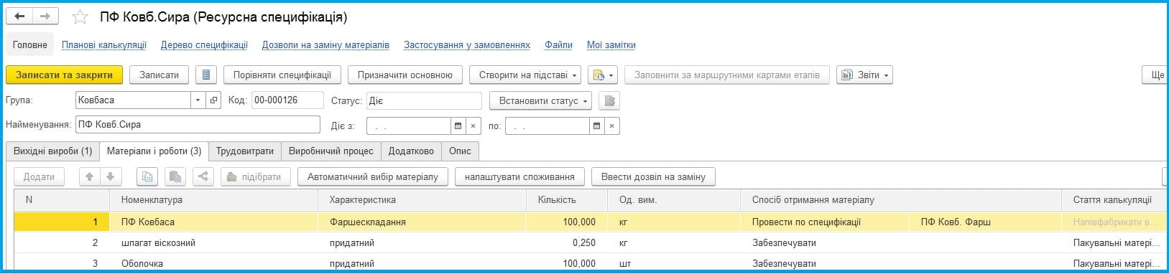1169x274 pixels.
Task: Paste rows with the clipboard icon
Action: point(175,176)
